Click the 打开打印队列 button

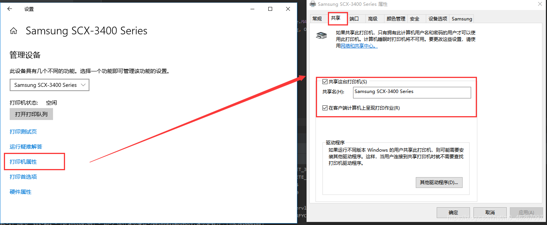31,114
